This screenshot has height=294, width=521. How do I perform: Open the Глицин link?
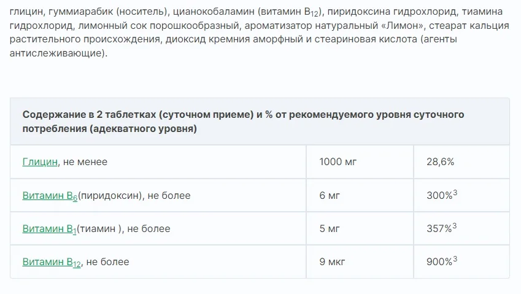click(40, 162)
